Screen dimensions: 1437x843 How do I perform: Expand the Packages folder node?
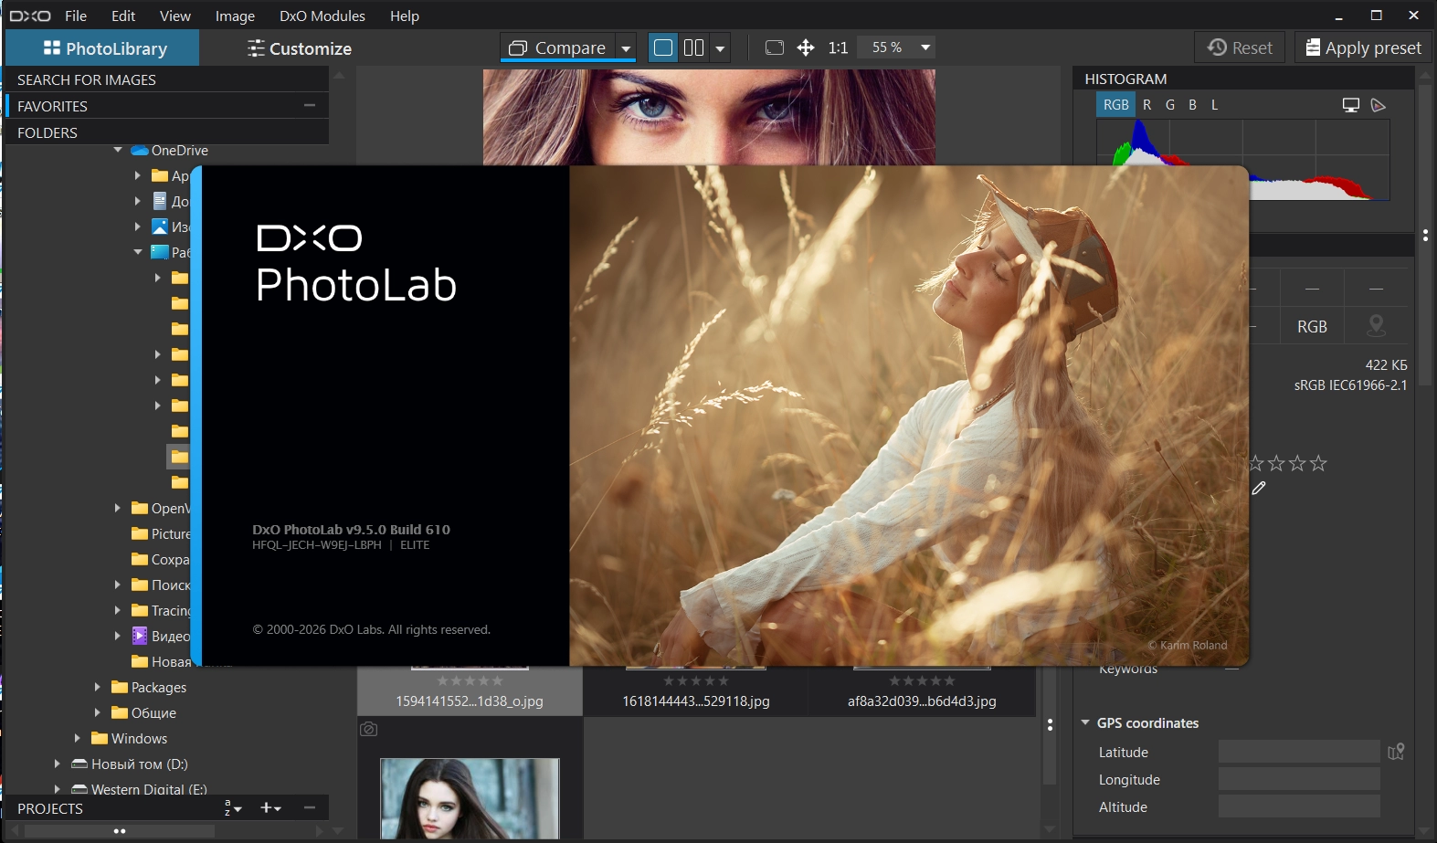pos(98,687)
